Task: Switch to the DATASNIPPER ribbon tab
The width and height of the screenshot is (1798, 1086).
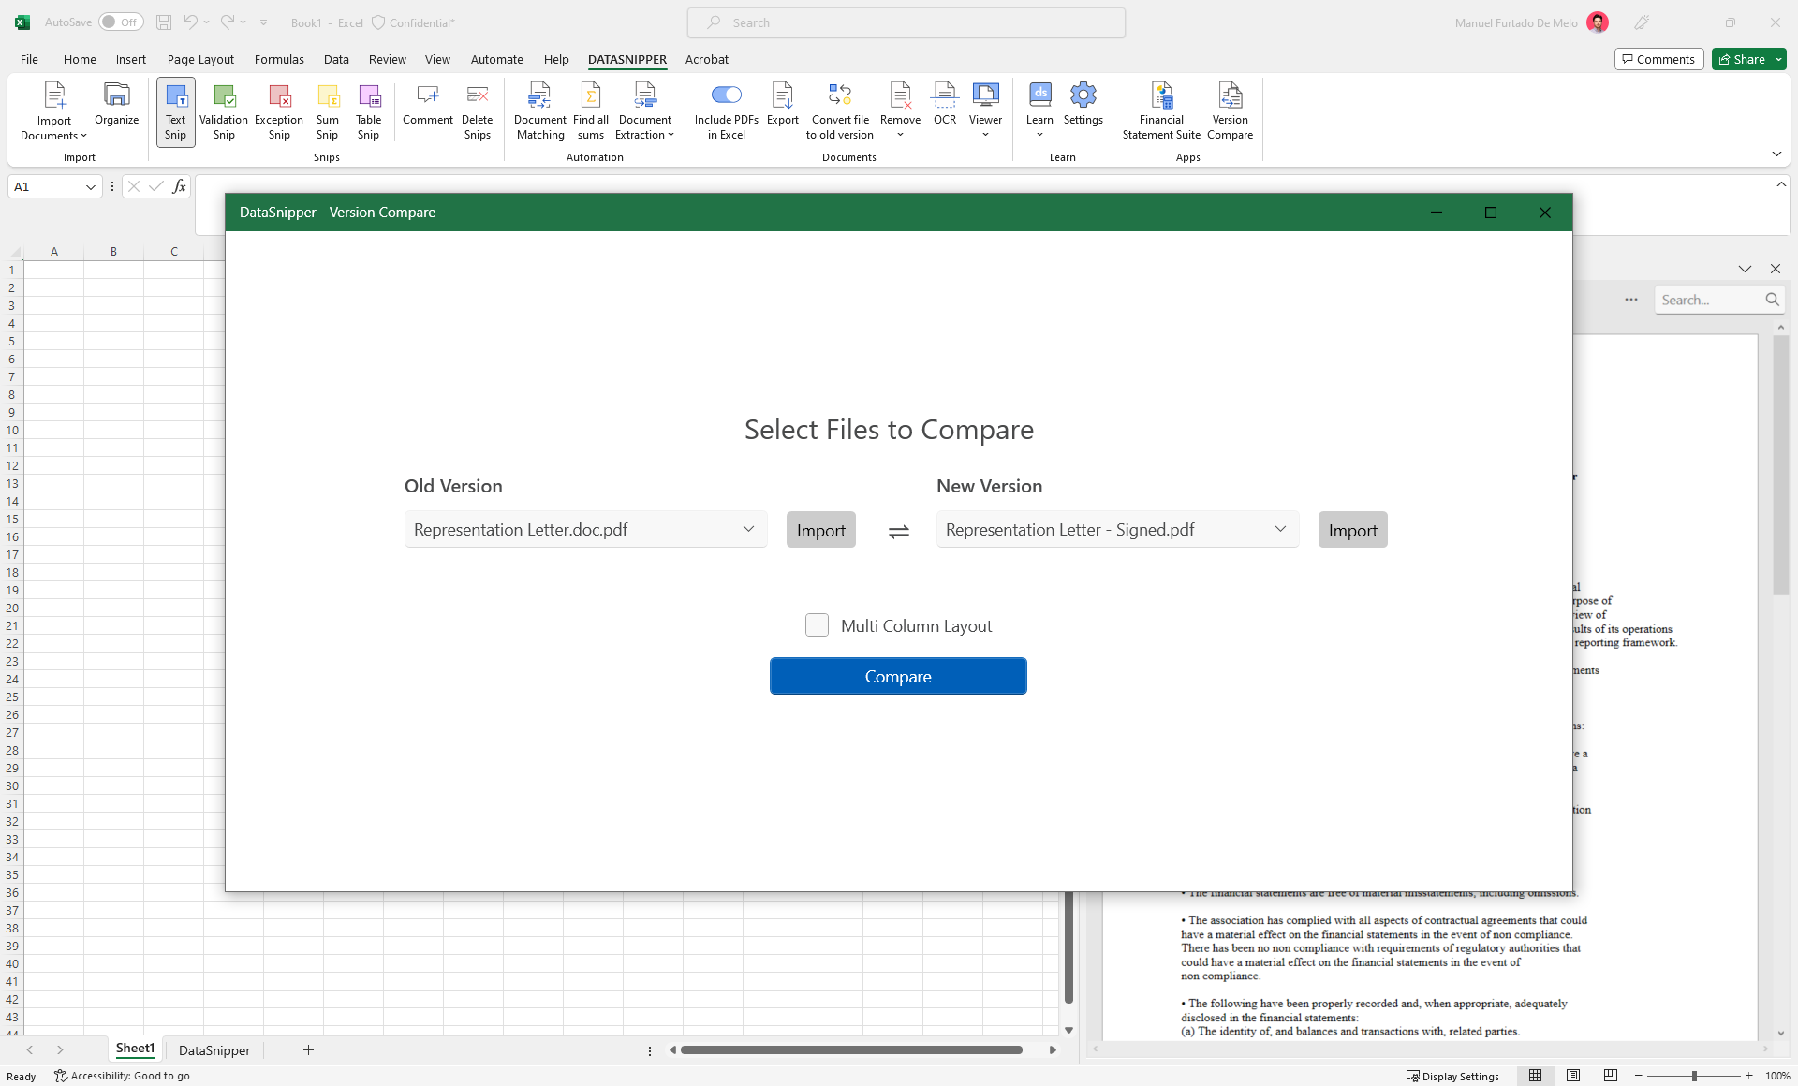Action: click(627, 59)
